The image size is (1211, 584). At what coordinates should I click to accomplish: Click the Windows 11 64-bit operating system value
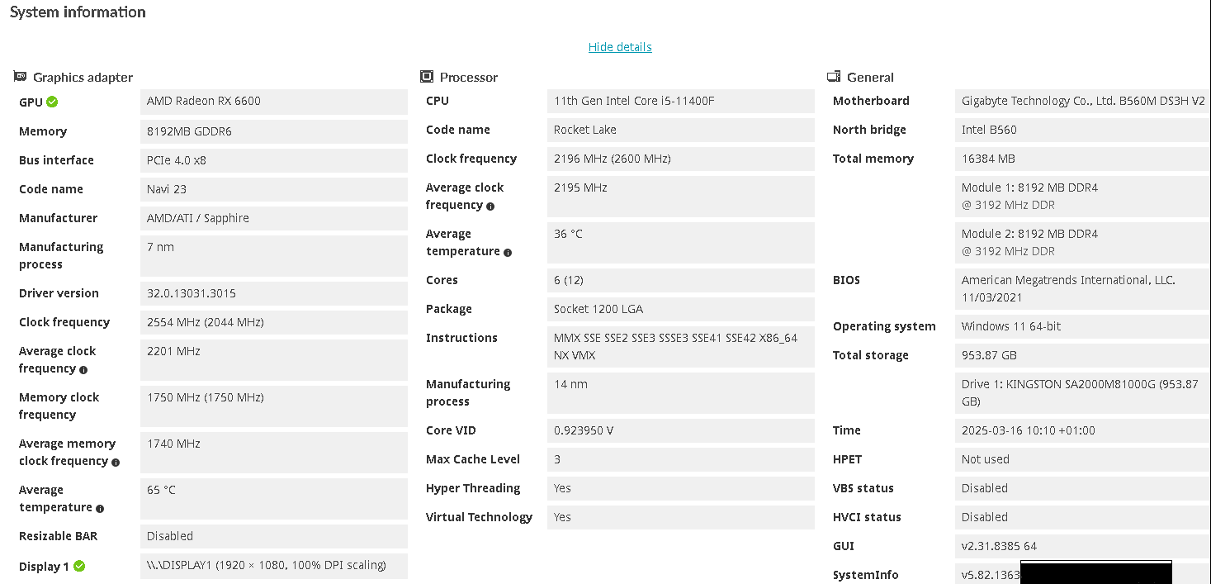(x=1011, y=326)
